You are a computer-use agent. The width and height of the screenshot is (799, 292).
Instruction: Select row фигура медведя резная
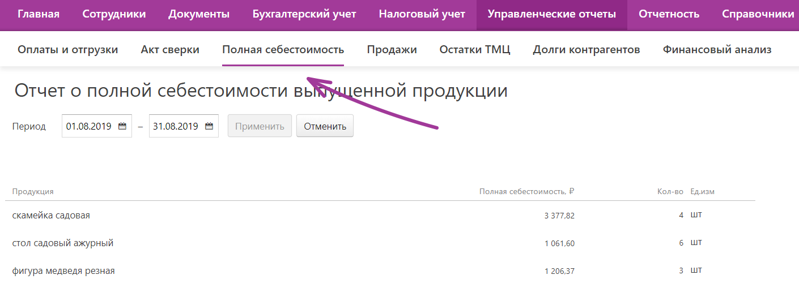tap(380, 271)
